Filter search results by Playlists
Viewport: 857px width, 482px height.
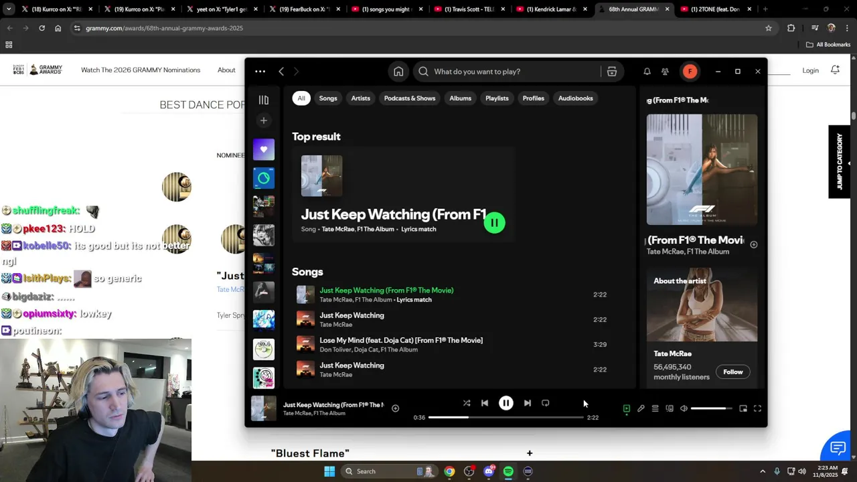tap(497, 98)
